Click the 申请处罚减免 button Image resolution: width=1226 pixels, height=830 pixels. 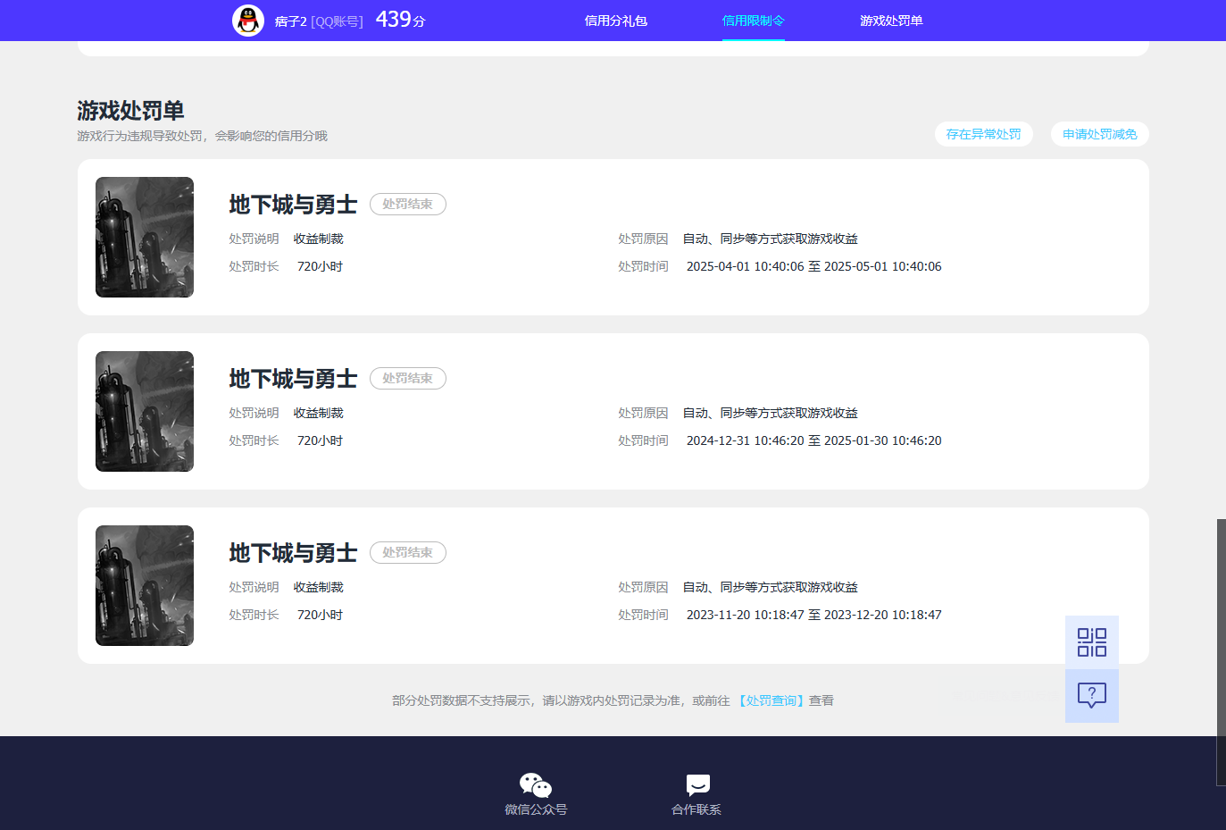pos(1099,134)
